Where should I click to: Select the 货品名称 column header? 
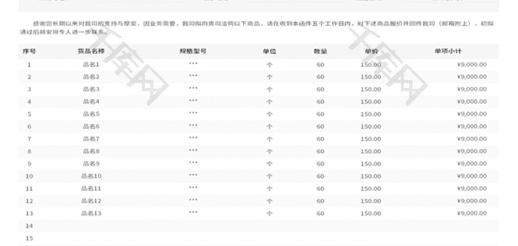91,52
